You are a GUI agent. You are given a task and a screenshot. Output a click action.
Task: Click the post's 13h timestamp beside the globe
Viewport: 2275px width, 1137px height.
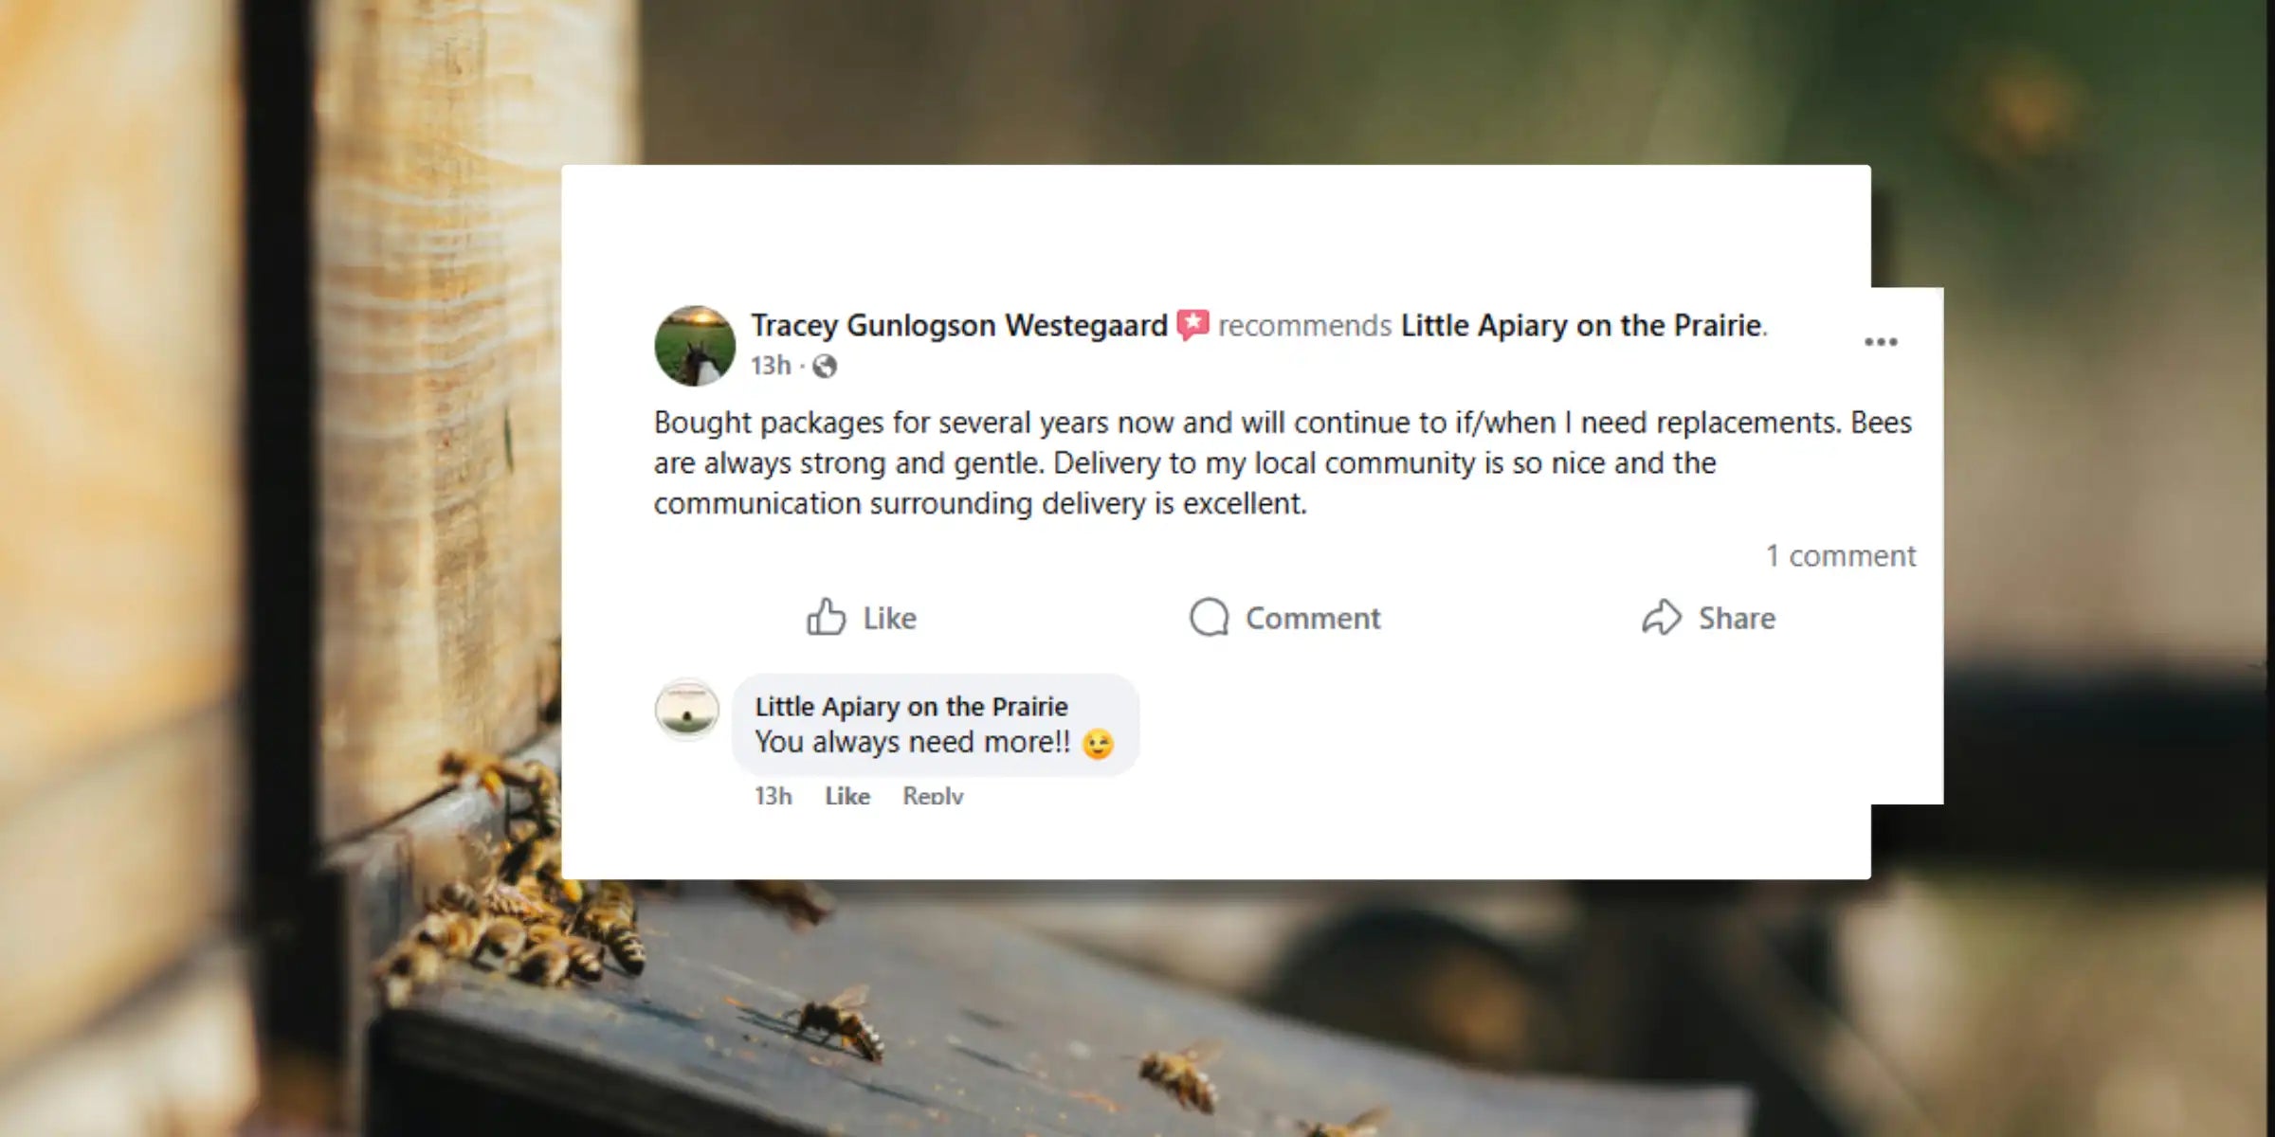(771, 366)
